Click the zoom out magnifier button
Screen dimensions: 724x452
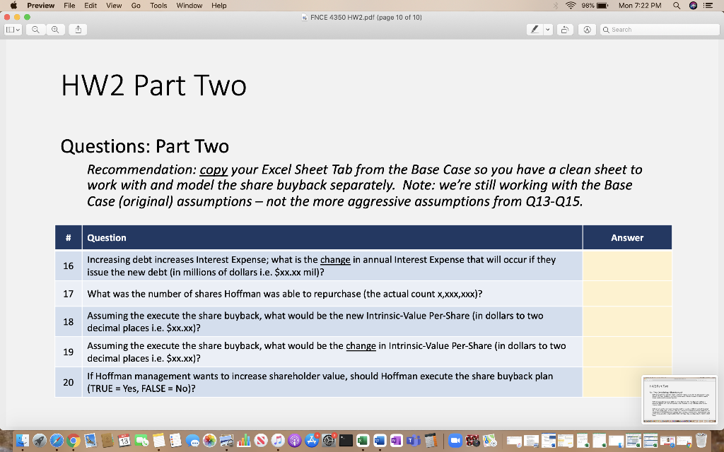click(35, 30)
